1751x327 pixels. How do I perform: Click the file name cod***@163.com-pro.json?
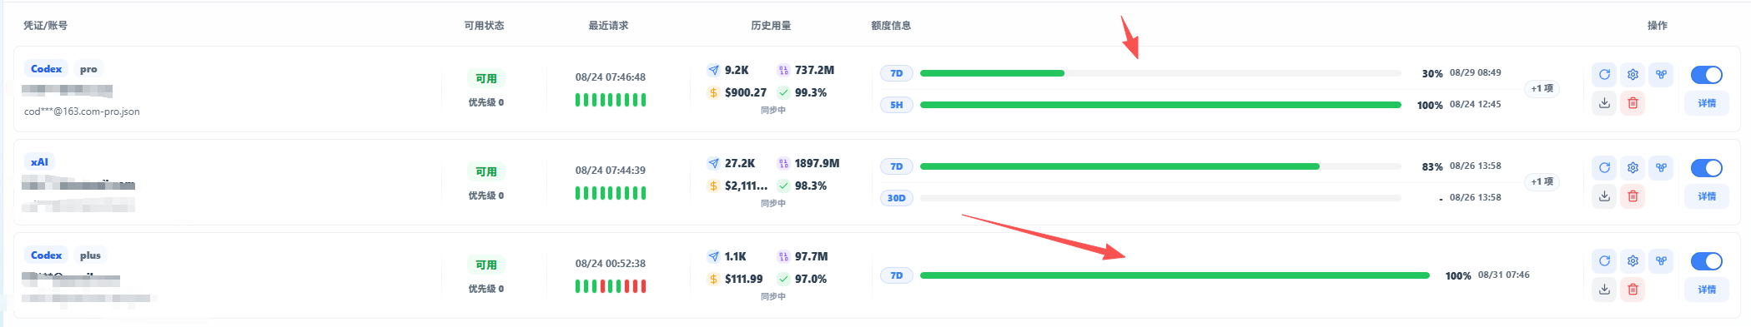point(82,111)
